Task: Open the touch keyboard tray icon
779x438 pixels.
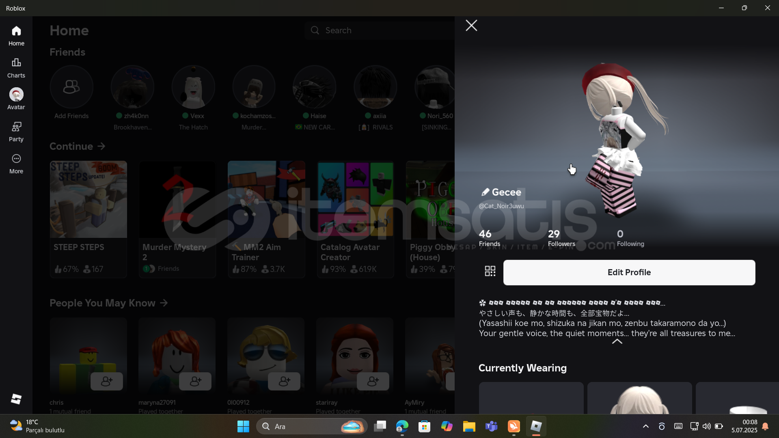Action: (678, 426)
